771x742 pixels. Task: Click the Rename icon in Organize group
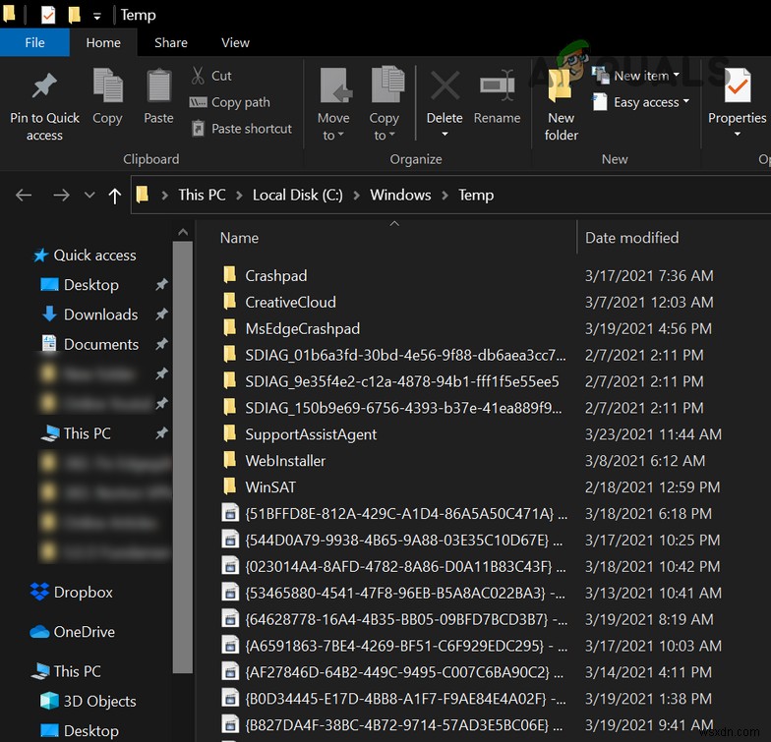click(497, 86)
